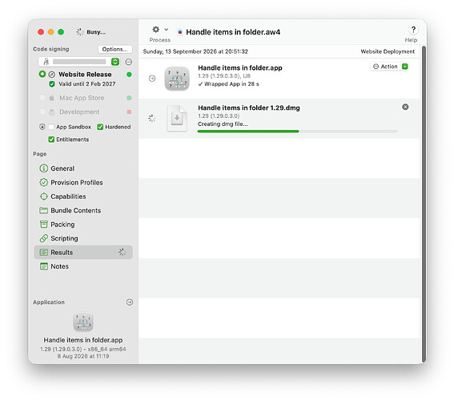Select the Website Release radio button
The height and width of the screenshot is (401, 454).
pos(42,75)
